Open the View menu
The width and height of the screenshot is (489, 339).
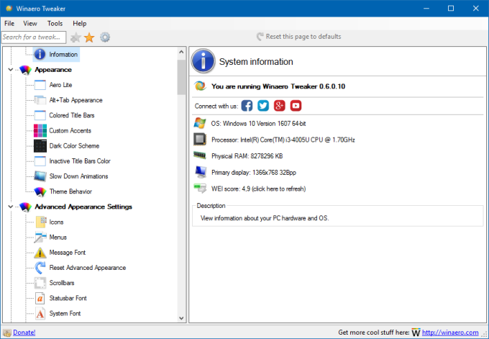30,24
